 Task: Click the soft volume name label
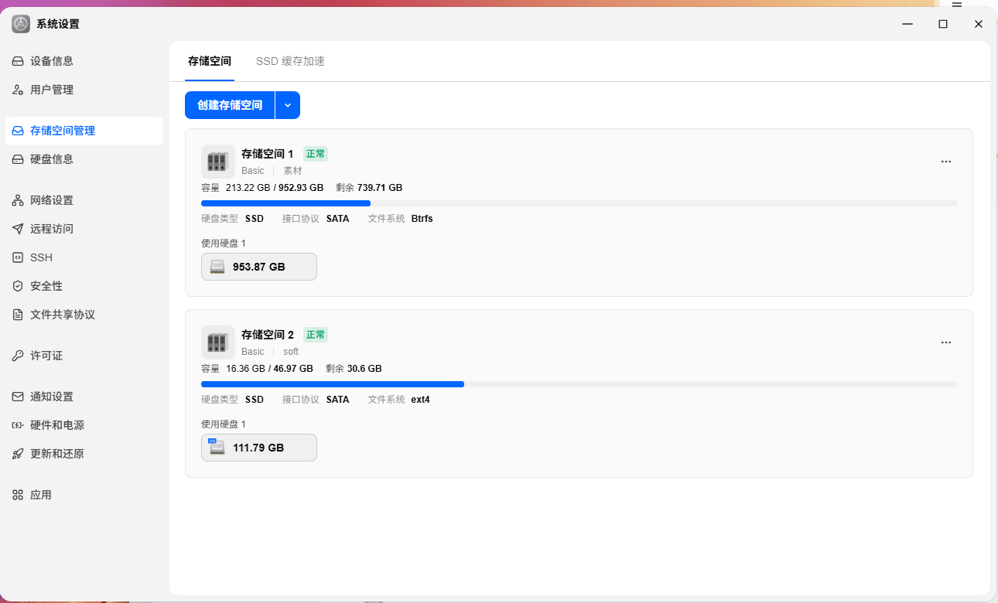291,352
